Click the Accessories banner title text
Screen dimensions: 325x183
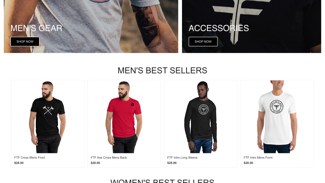coord(219,28)
